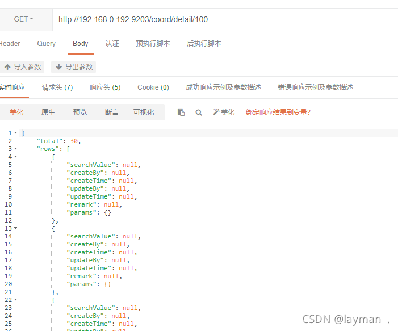Switch to the Query tab
This screenshot has width=398, height=331.
coord(46,44)
